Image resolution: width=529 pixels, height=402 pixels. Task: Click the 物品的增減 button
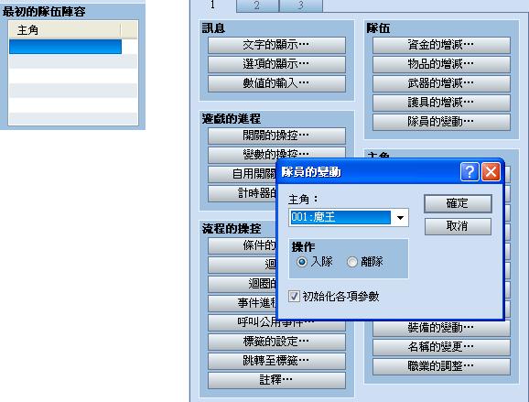pos(441,64)
